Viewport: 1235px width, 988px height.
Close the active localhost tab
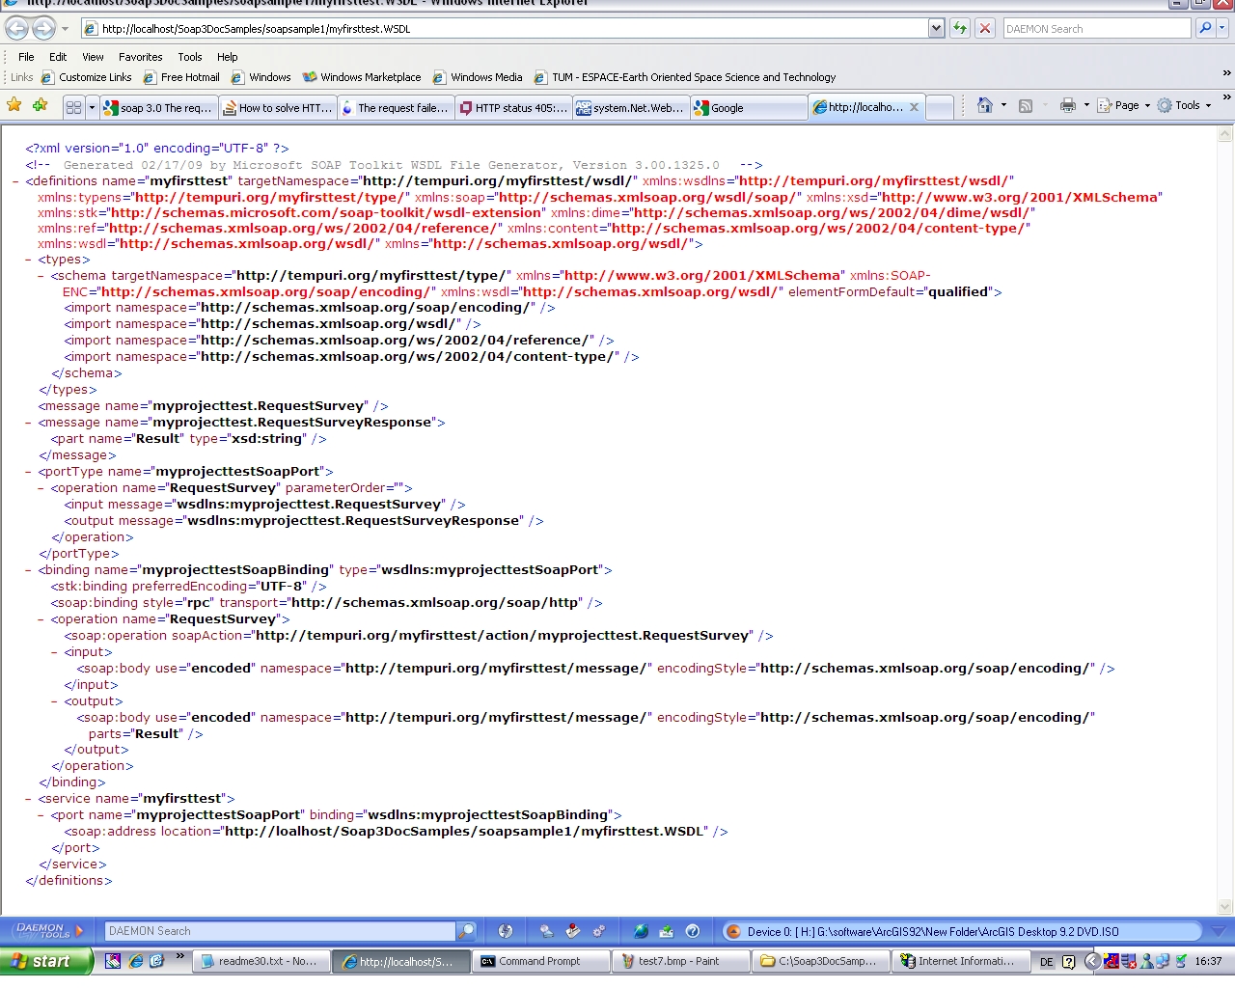pos(914,107)
